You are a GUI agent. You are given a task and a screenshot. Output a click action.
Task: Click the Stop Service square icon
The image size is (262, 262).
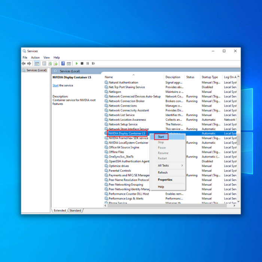pyautogui.click(x=82, y=64)
